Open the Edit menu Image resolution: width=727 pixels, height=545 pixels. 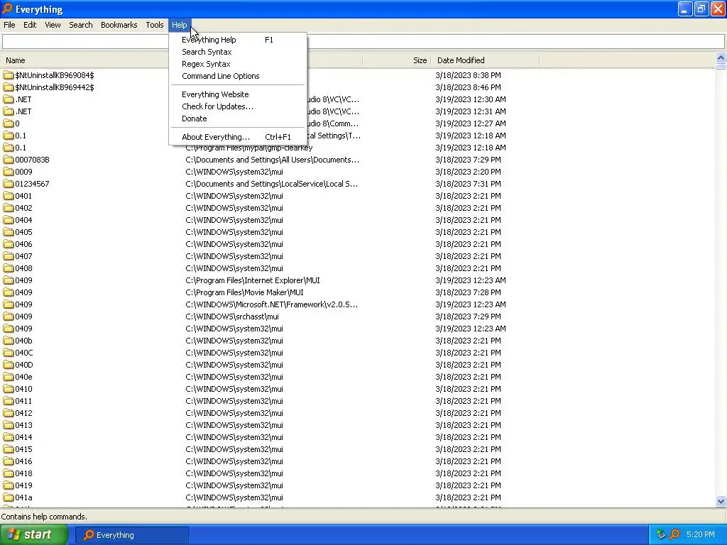pos(30,25)
